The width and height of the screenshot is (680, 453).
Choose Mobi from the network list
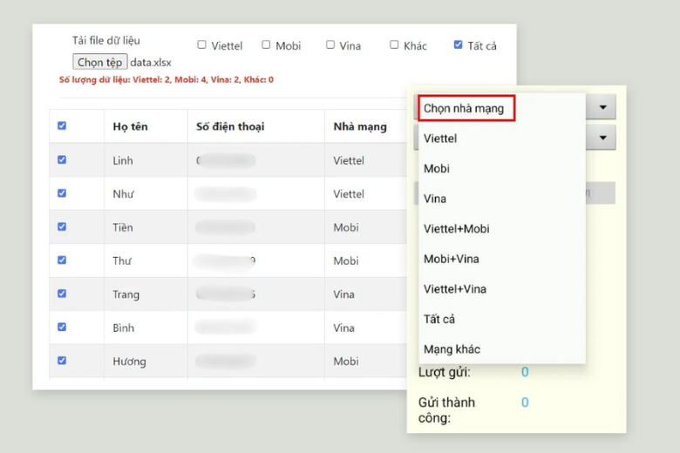click(437, 168)
